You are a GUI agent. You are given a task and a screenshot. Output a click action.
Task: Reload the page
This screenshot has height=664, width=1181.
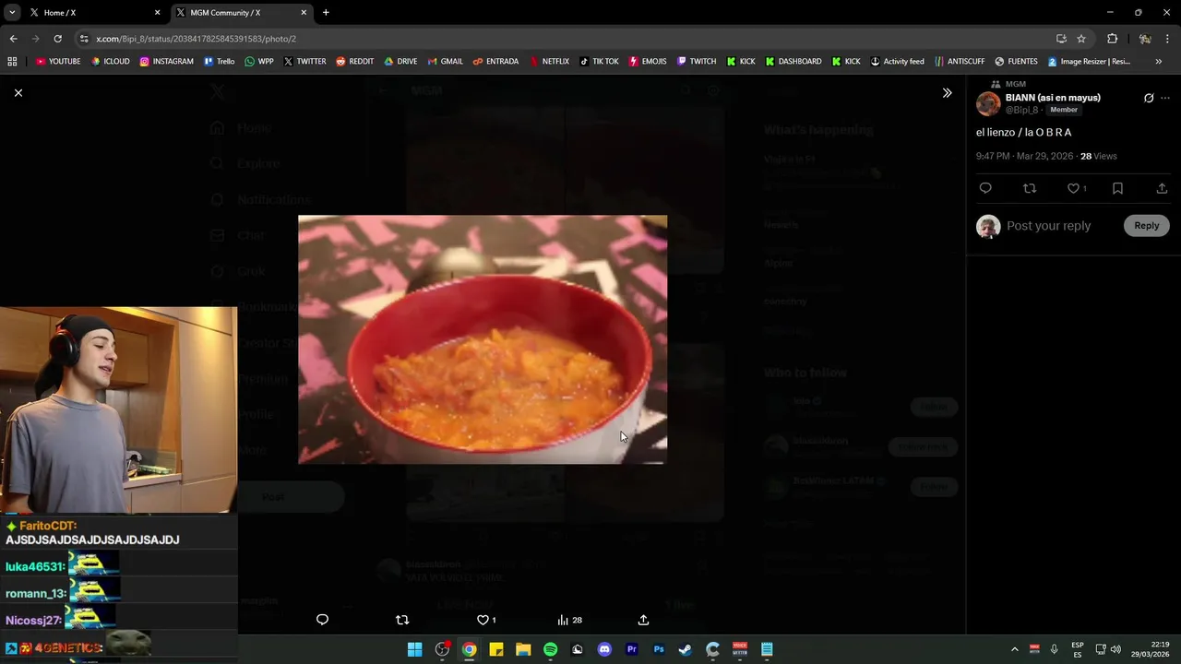(57, 39)
